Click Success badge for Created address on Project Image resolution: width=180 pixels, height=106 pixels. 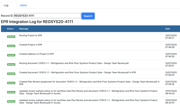click(x=11, y=55)
